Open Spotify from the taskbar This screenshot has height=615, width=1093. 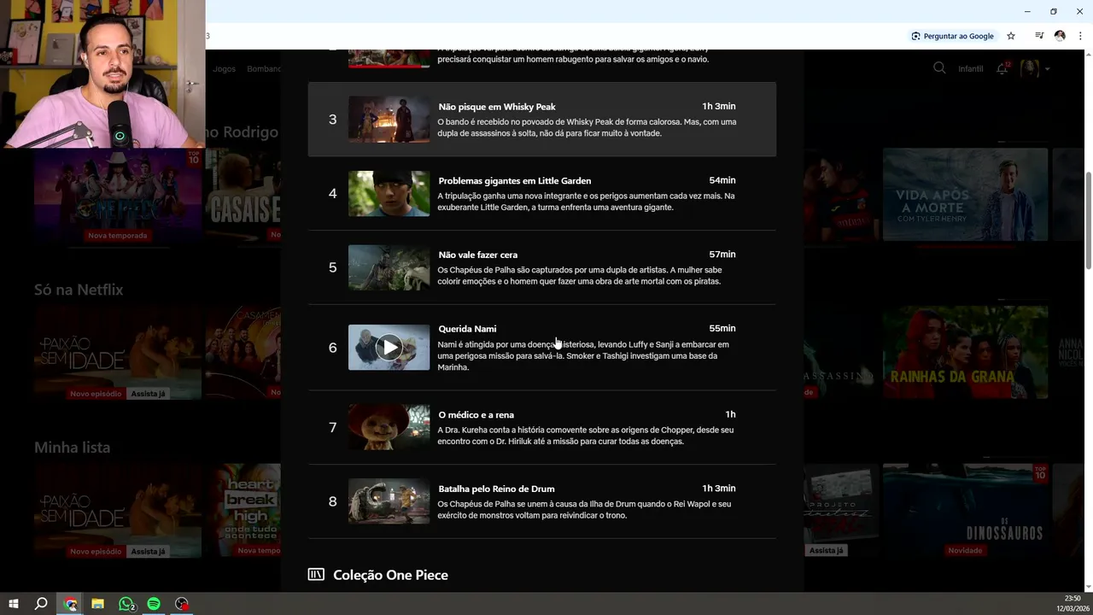(154, 604)
